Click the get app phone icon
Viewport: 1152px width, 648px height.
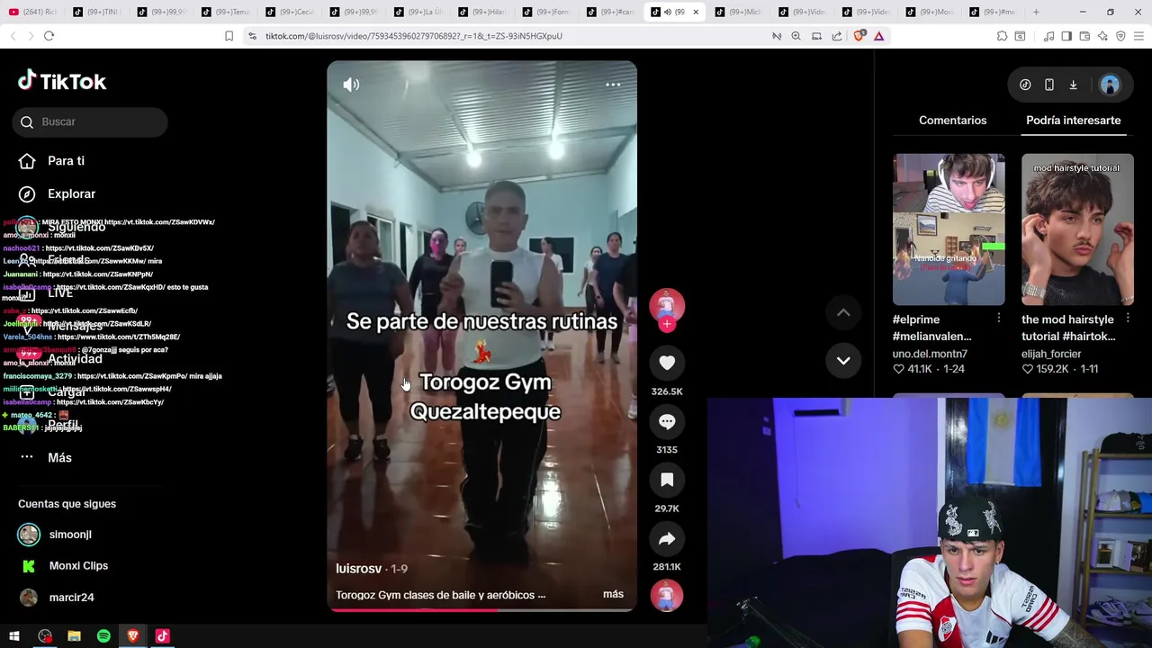click(x=1049, y=85)
